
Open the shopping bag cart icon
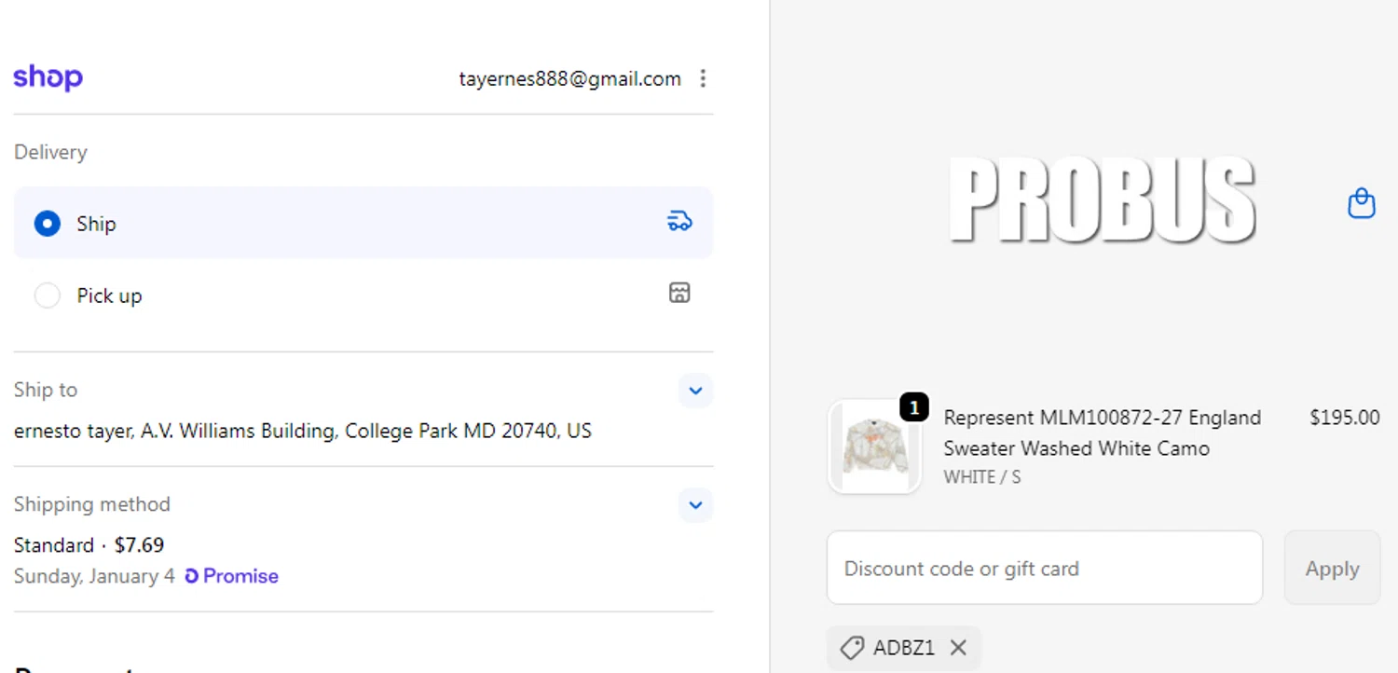[1362, 203]
